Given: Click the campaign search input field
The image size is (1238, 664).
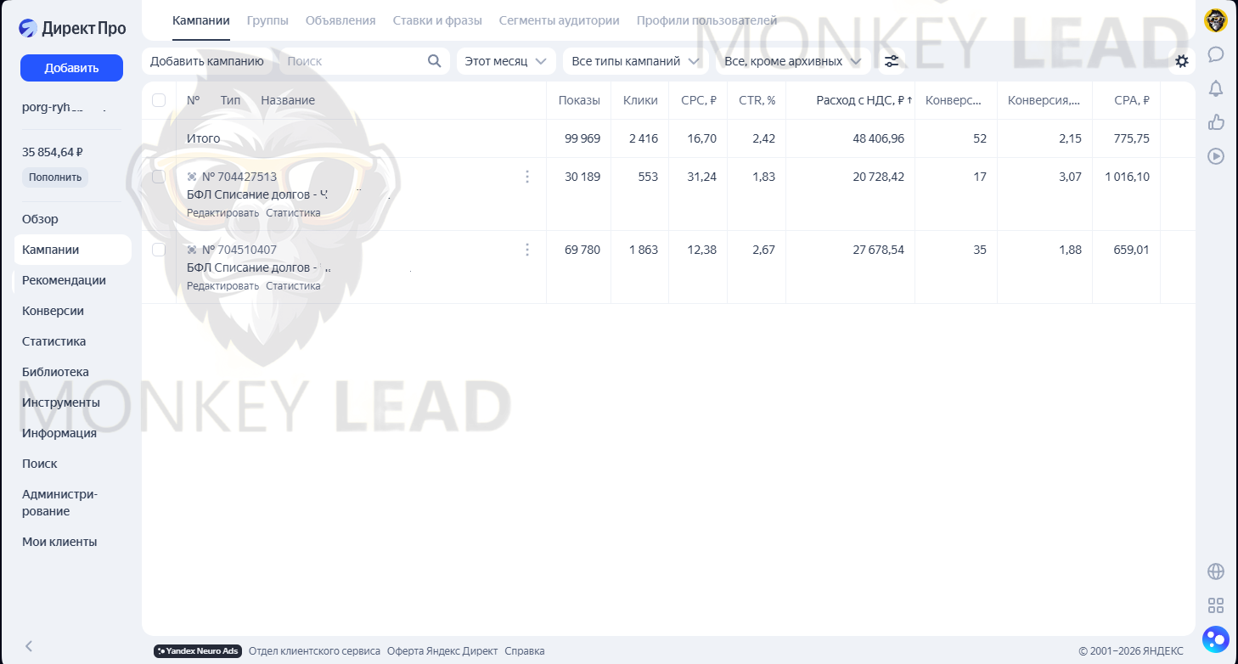Looking at the screenshot, I should (x=352, y=61).
